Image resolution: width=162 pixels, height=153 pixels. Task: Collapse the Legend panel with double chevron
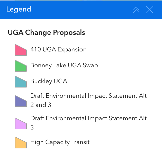[x=136, y=10]
